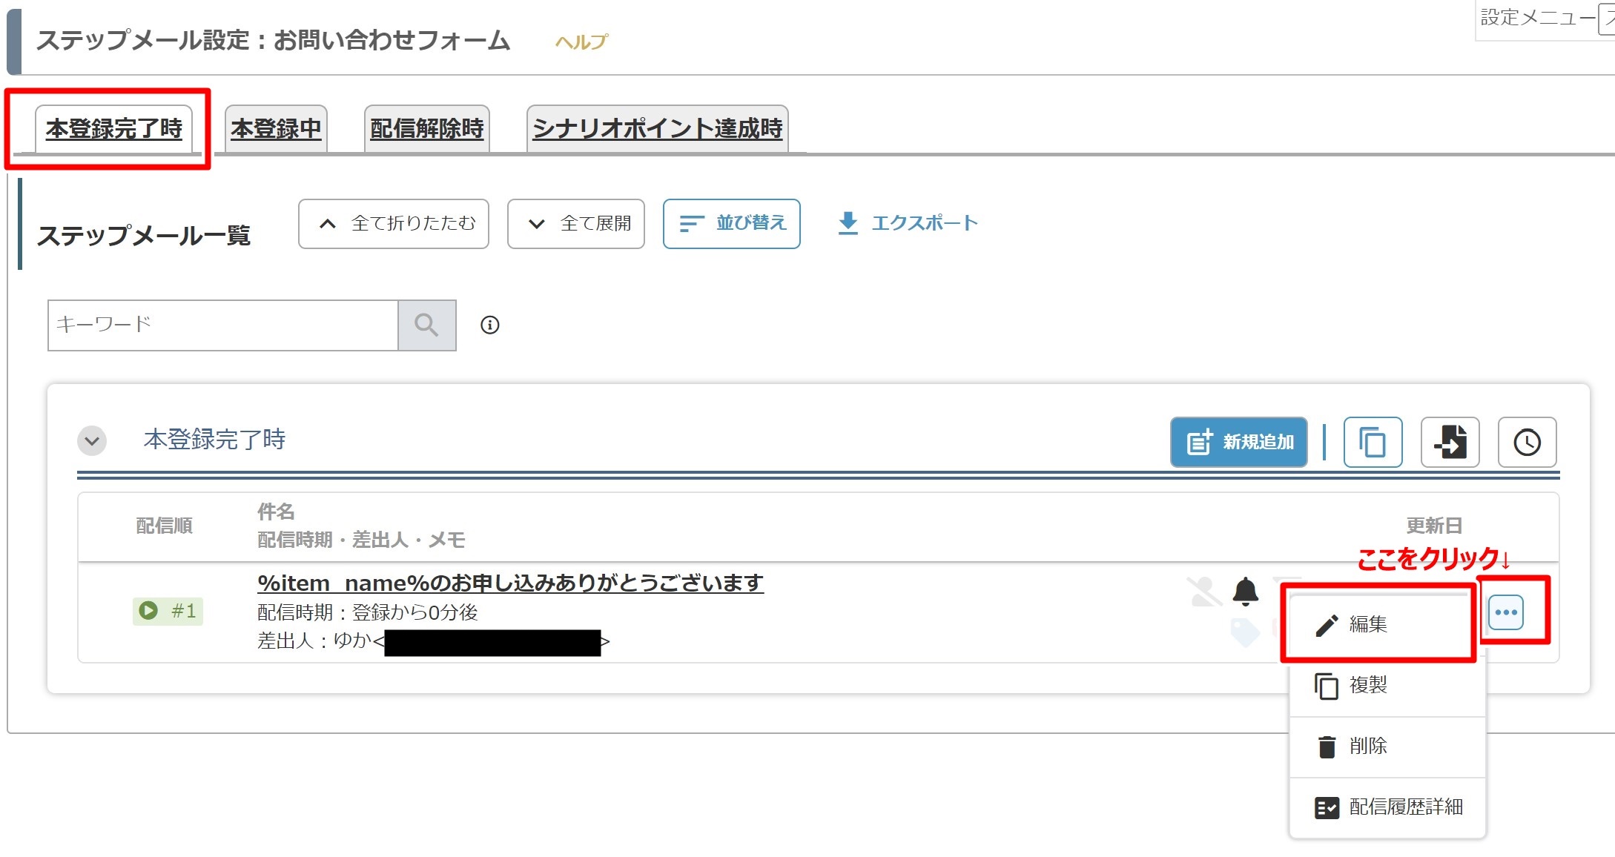This screenshot has height=857, width=1615.
Task: Select 複製 from the context menu
Action: pos(1387,686)
